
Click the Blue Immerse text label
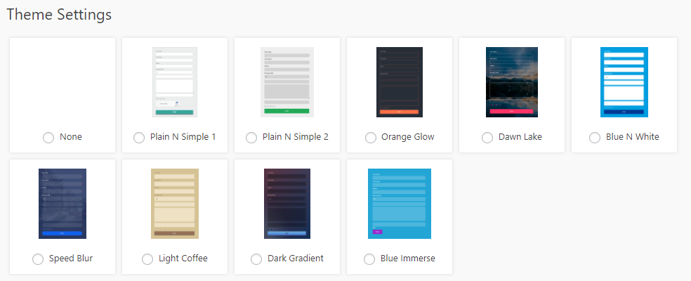click(x=407, y=259)
